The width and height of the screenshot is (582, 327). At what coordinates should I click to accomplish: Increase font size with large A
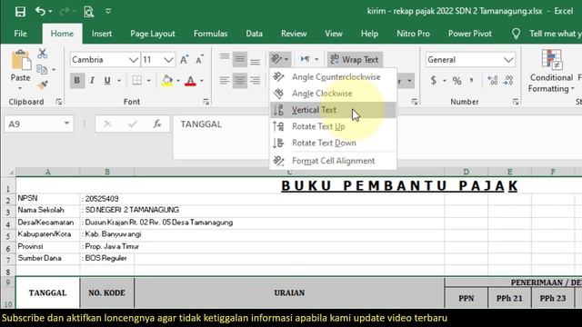(184, 60)
